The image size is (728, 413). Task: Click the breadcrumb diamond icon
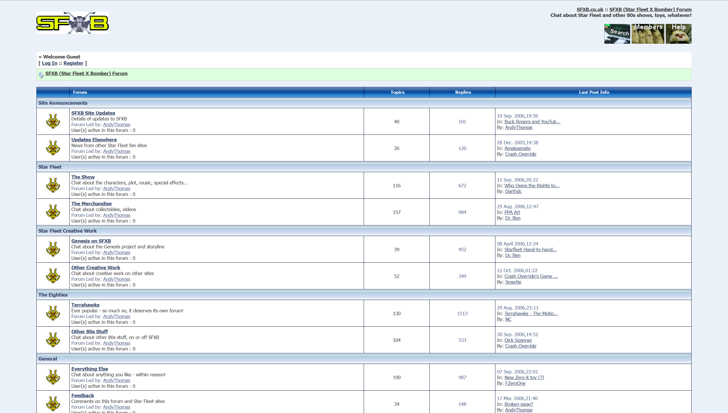41,75
